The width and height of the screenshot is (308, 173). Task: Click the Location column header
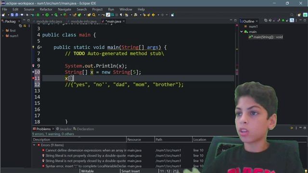(x=200, y=139)
